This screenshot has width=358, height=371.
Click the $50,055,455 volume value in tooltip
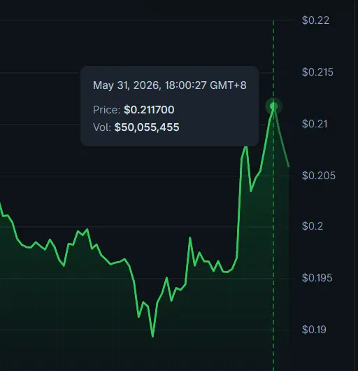[x=147, y=127]
